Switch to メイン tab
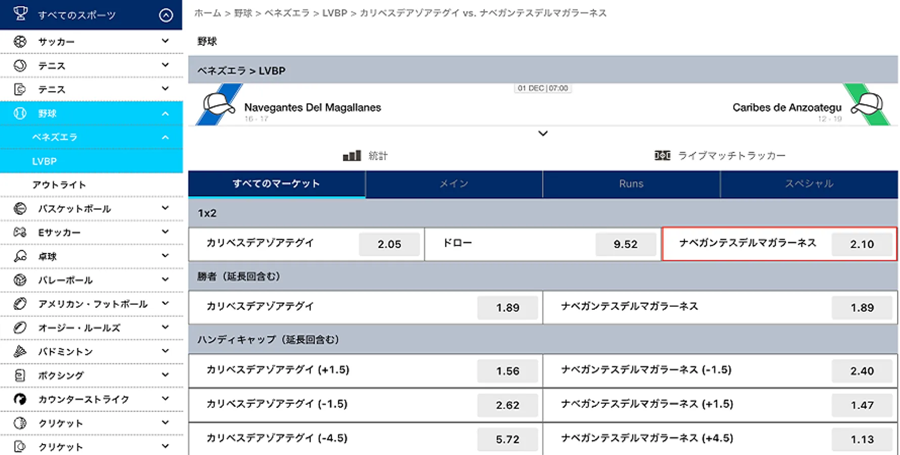 pos(454,184)
